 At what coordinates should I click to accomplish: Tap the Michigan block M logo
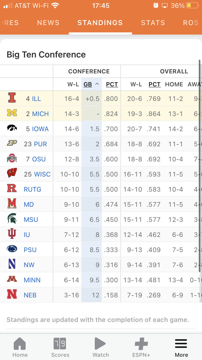tap(12, 113)
